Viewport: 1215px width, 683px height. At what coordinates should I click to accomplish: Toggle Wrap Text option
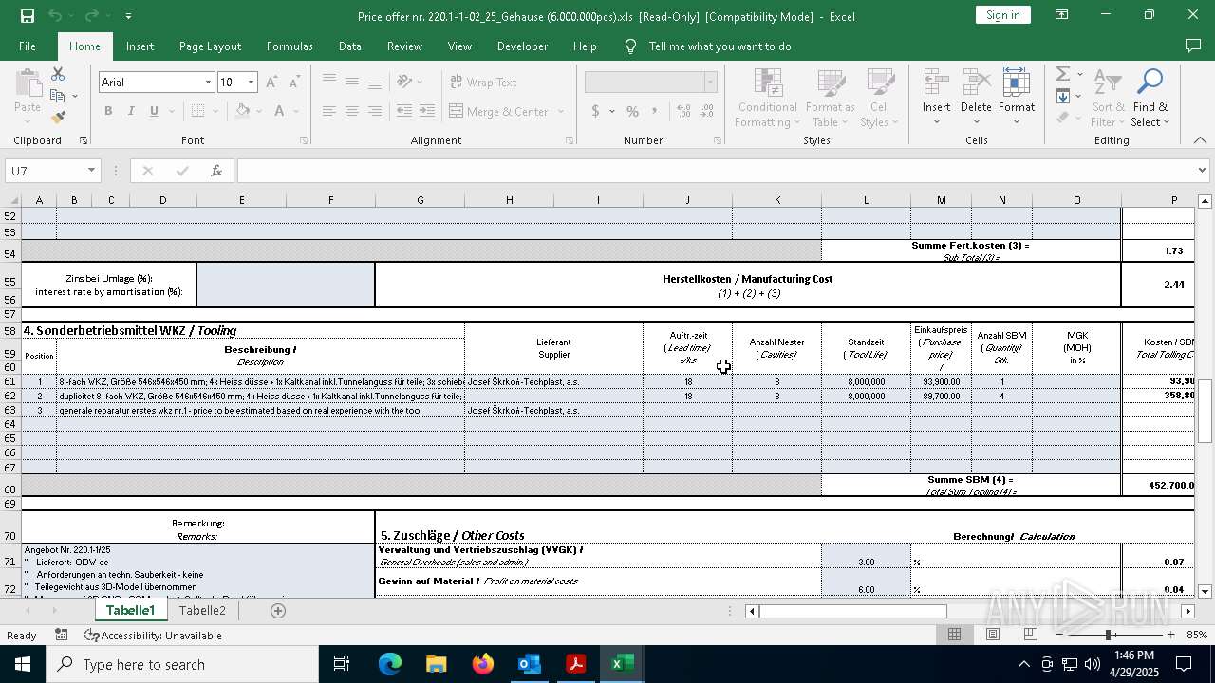click(x=483, y=83)
